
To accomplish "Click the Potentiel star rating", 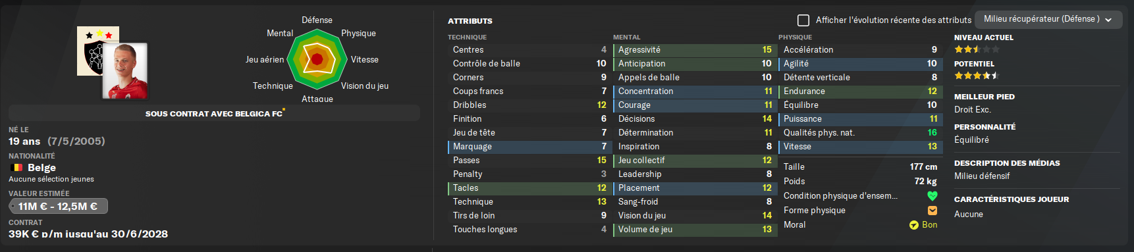I will point(977,76).
